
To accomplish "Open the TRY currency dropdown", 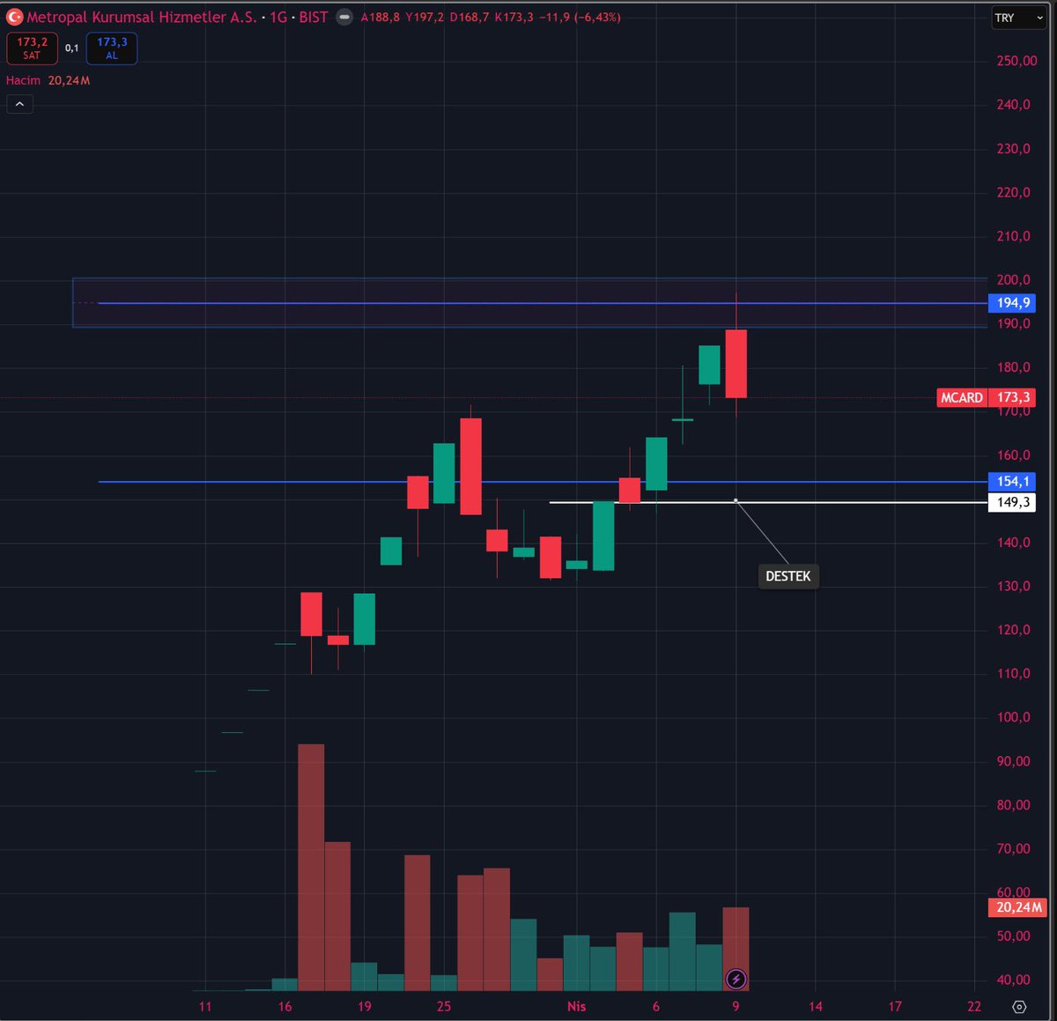I will click(x=1018, y=18).
